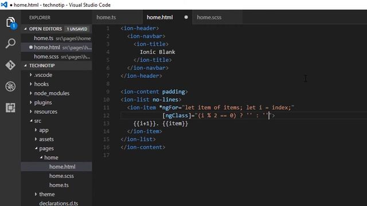367x206 pixels.
Task: Open the Search view icon
Action: (10, 43)
